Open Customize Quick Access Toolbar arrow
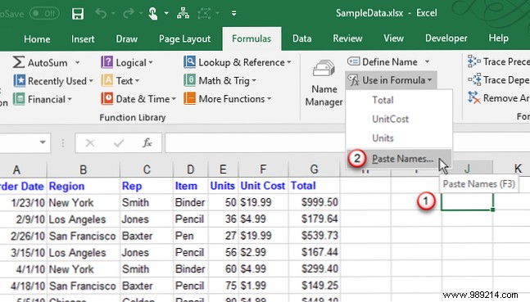The image size is (530, 302). (233, 14)
